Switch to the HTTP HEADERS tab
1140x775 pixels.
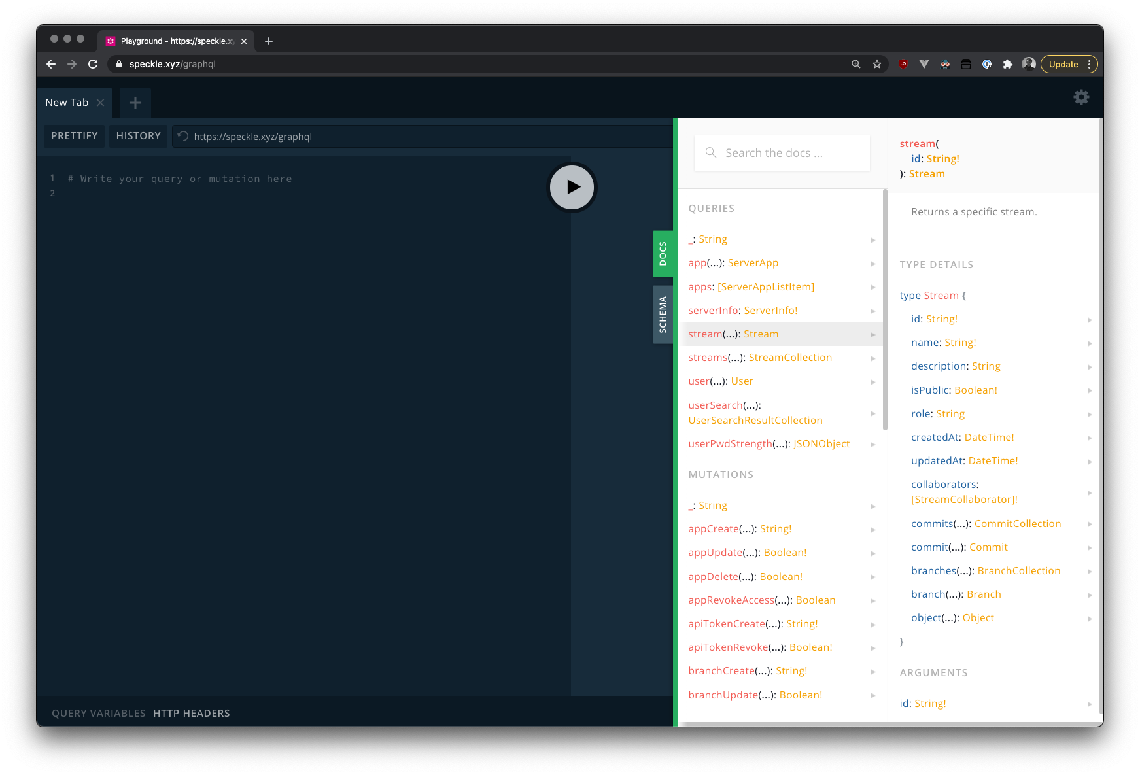[192, 713]
